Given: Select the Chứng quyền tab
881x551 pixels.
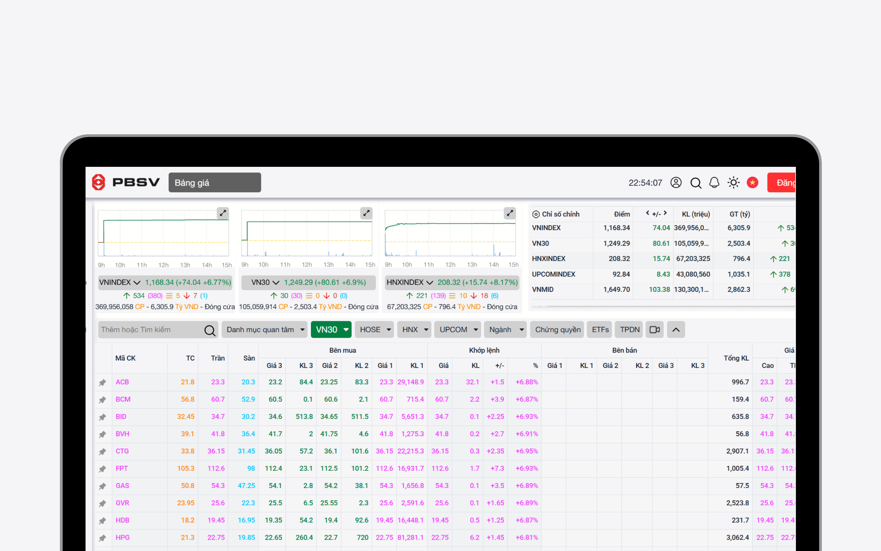Looking at the screenshot, I should coord(557,329).
